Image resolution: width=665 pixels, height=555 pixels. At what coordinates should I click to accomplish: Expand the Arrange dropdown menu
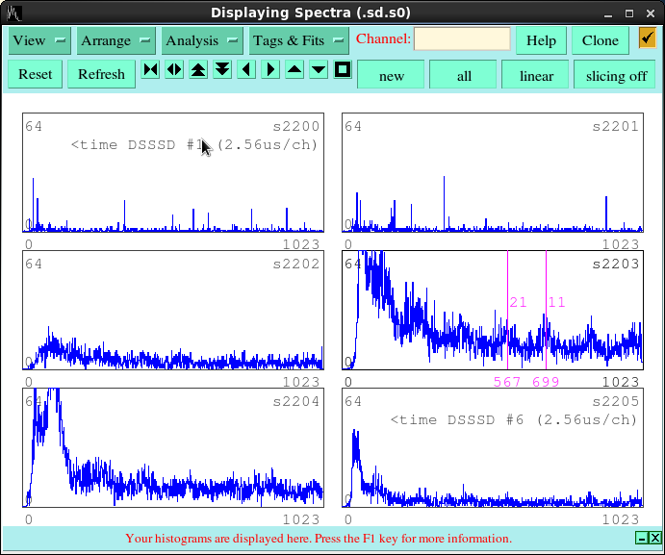pyautogui.click(x=115, y=40)
